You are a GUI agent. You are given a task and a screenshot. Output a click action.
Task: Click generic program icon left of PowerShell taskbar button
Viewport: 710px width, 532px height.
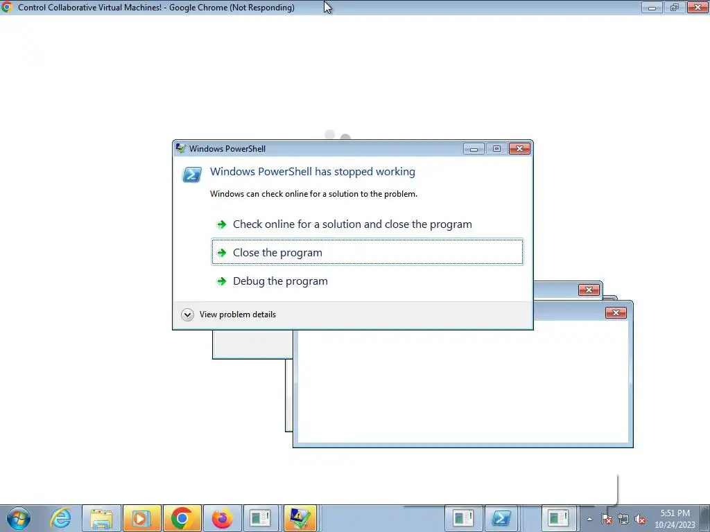tap(462, 518)
